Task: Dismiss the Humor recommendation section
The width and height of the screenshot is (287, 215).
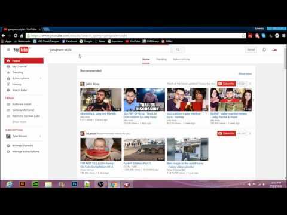Action: tap(250, 133)
